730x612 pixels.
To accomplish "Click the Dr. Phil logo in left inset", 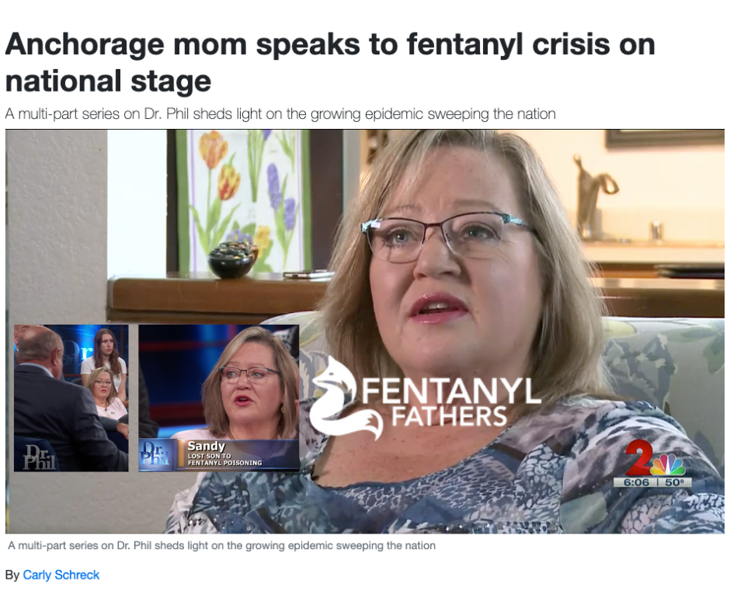I will (40, 457).
